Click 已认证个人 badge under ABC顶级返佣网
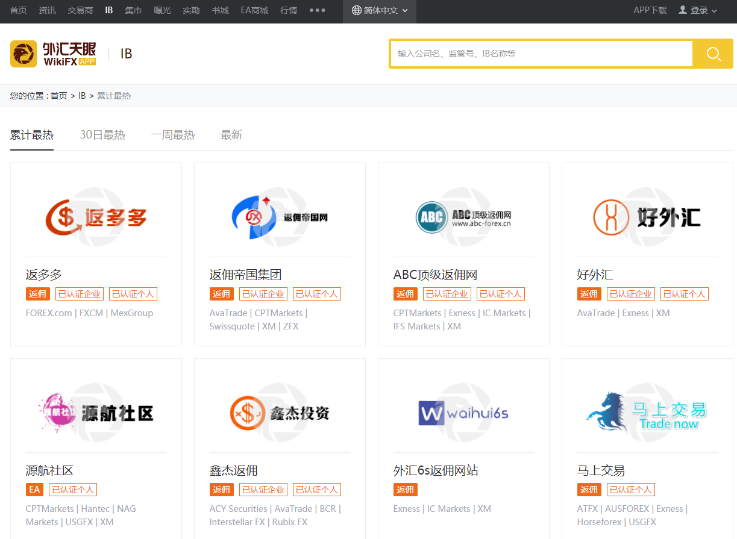This screenshot has width=737, height=539. 500,294
